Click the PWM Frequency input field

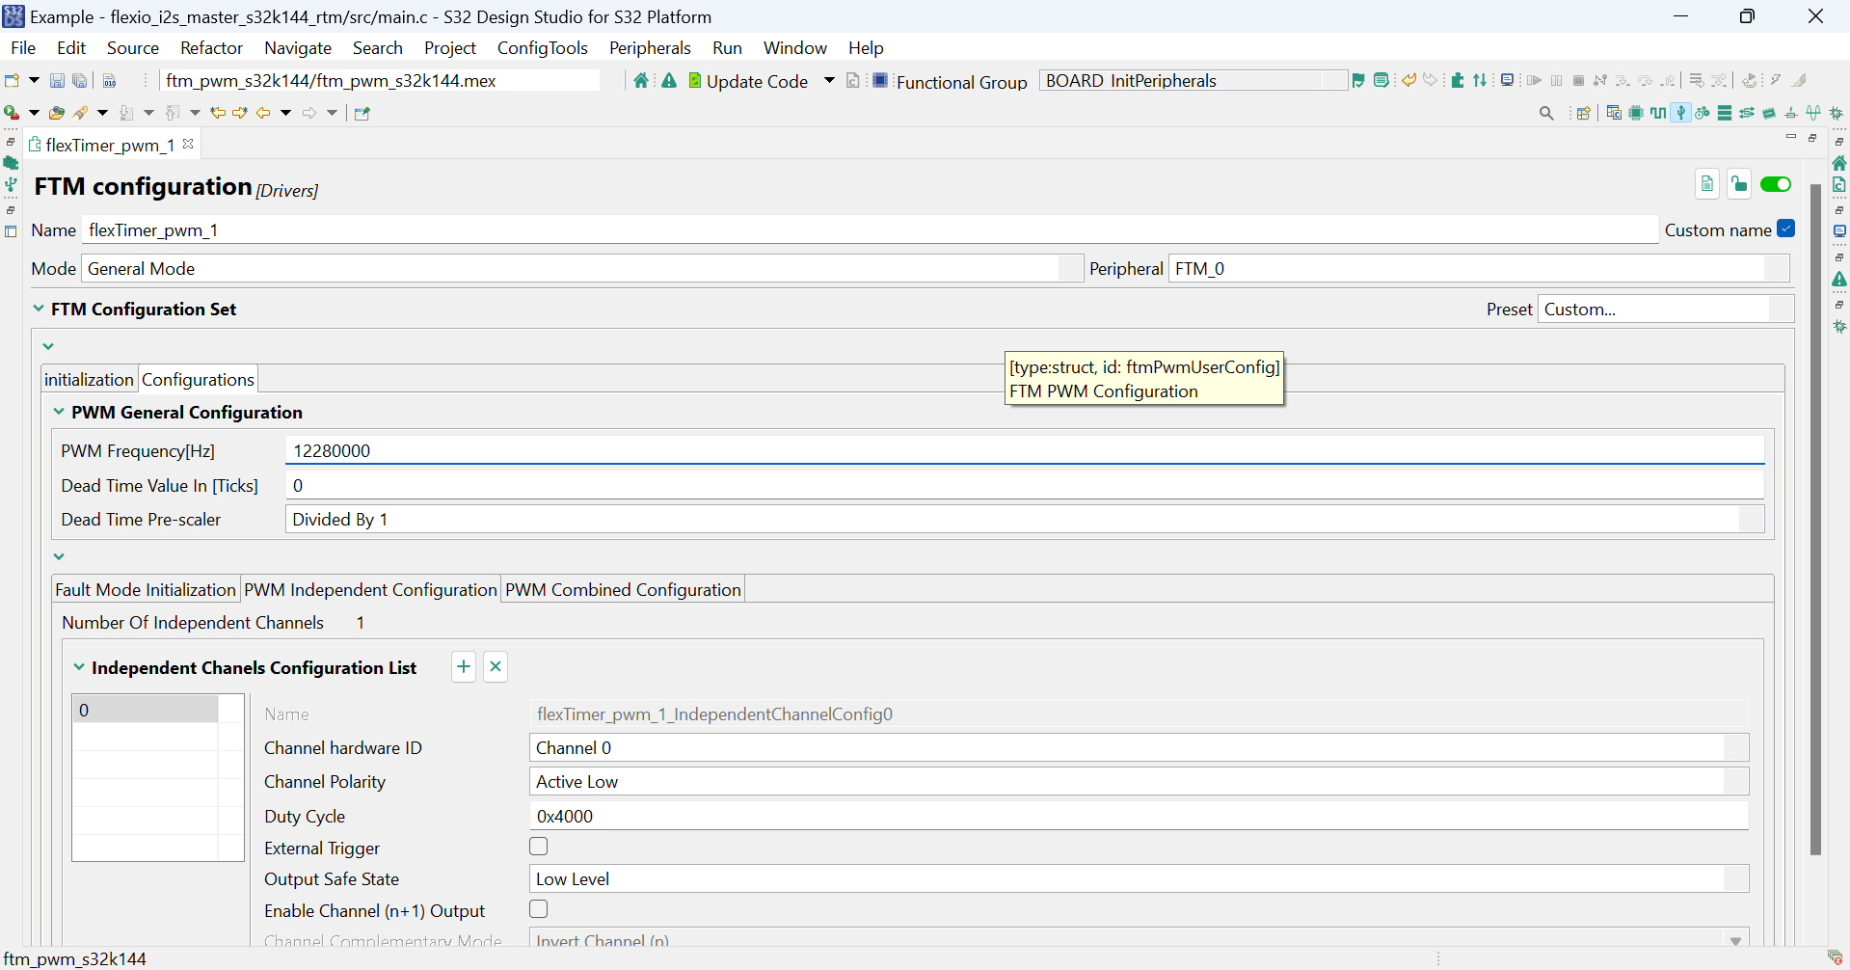(1024, 451)
